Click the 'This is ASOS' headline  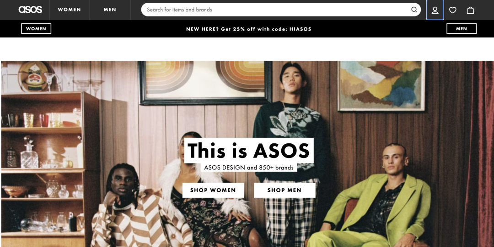(x=249, y=150)
